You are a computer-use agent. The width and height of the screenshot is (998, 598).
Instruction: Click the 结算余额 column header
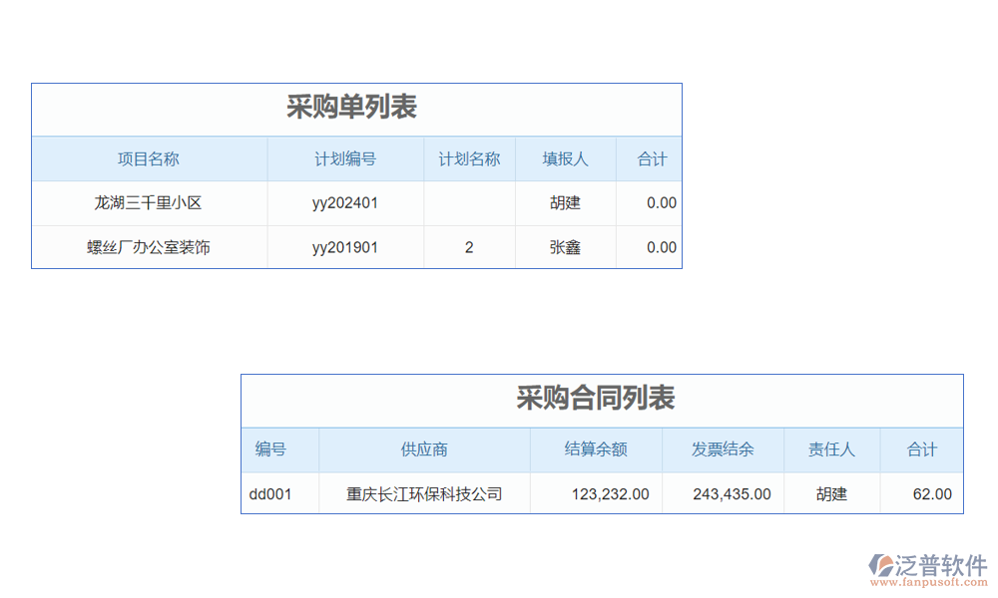[x=596, y=449]
